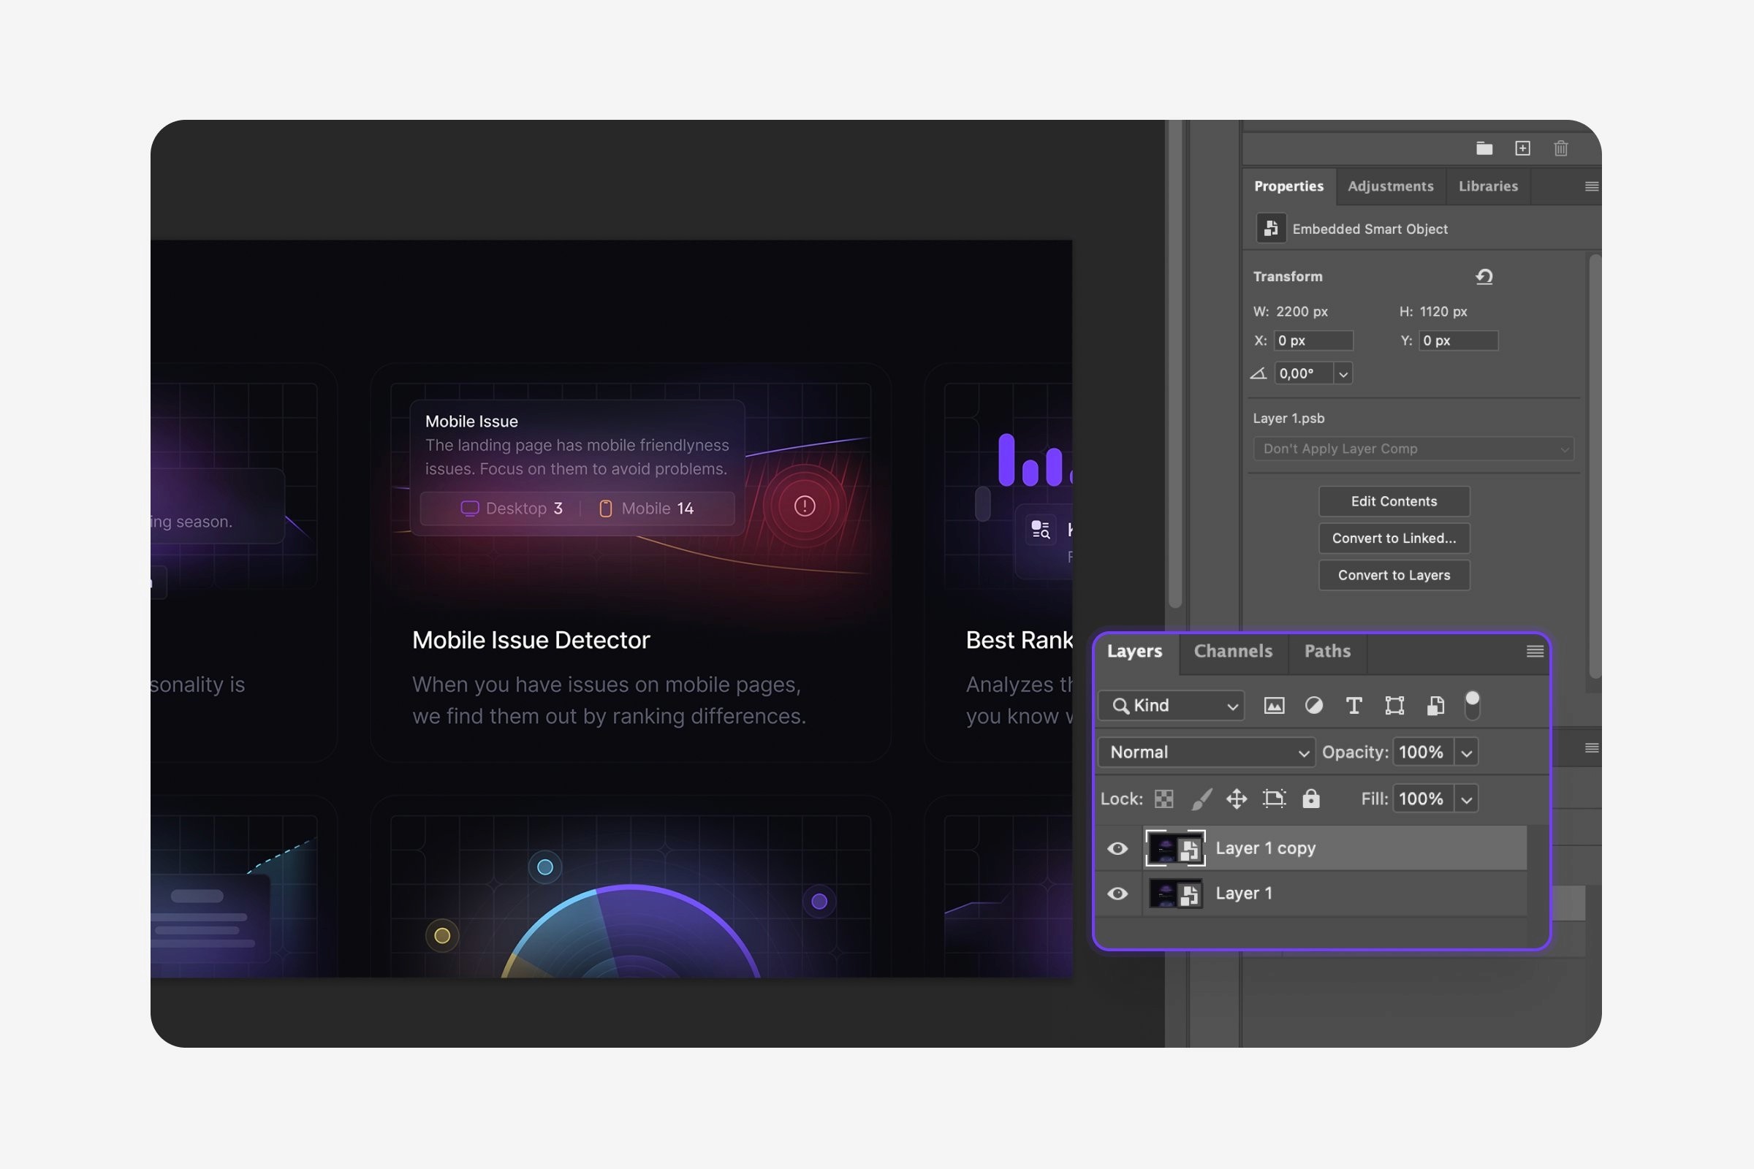Click the type layer filter icon
The width and height of the screenshot is (1754, 1169).
pyautogui.click(x=1354, y=705)
